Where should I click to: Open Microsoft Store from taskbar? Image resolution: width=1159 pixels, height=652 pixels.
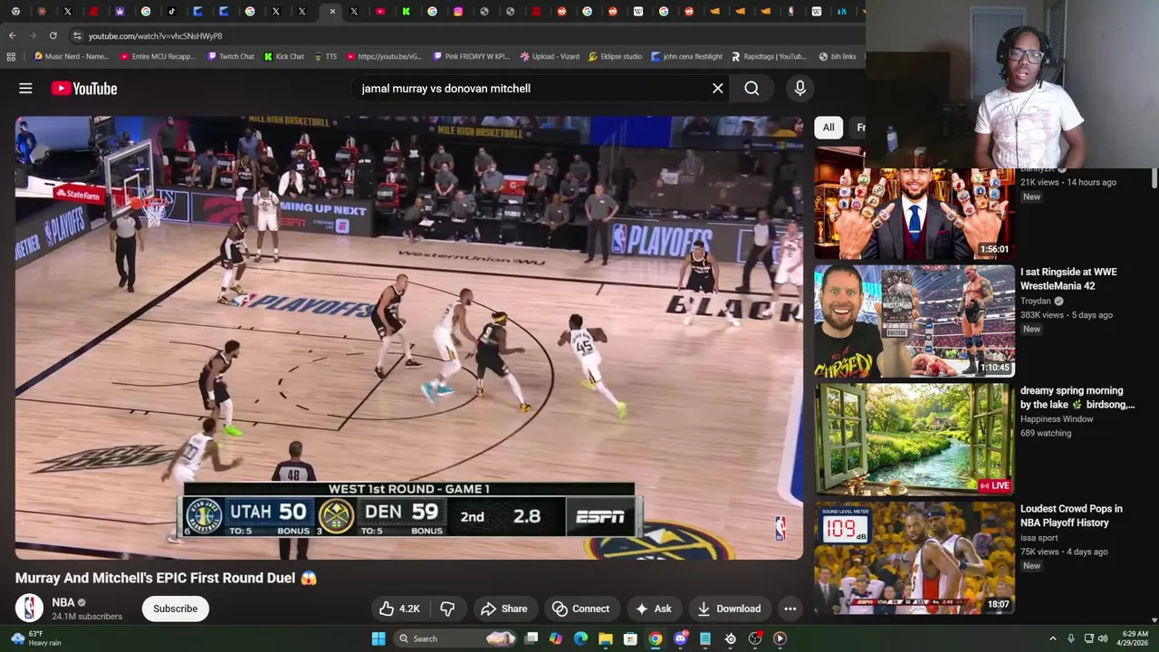[x=630, y=638]
